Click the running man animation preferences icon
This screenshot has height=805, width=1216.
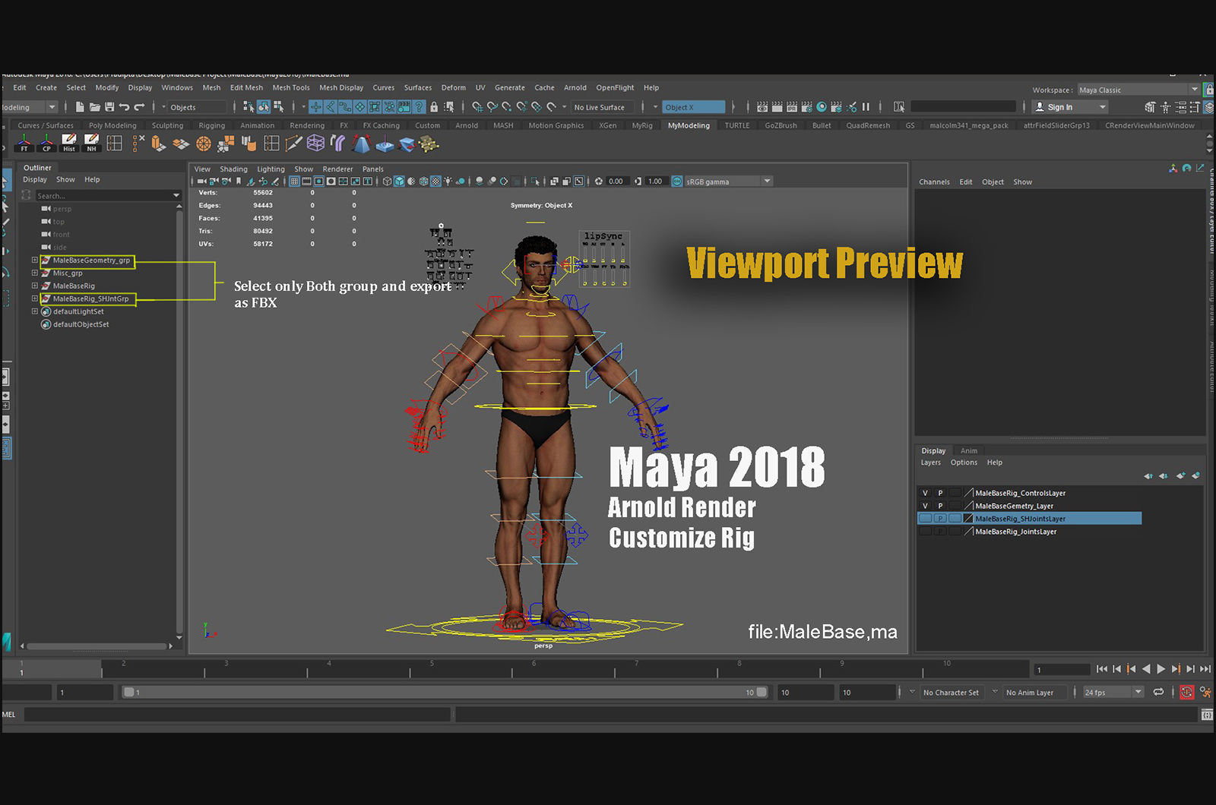[1205, 692]
